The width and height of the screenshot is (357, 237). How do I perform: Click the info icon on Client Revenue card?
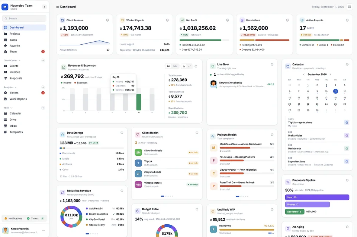point(107,20)
